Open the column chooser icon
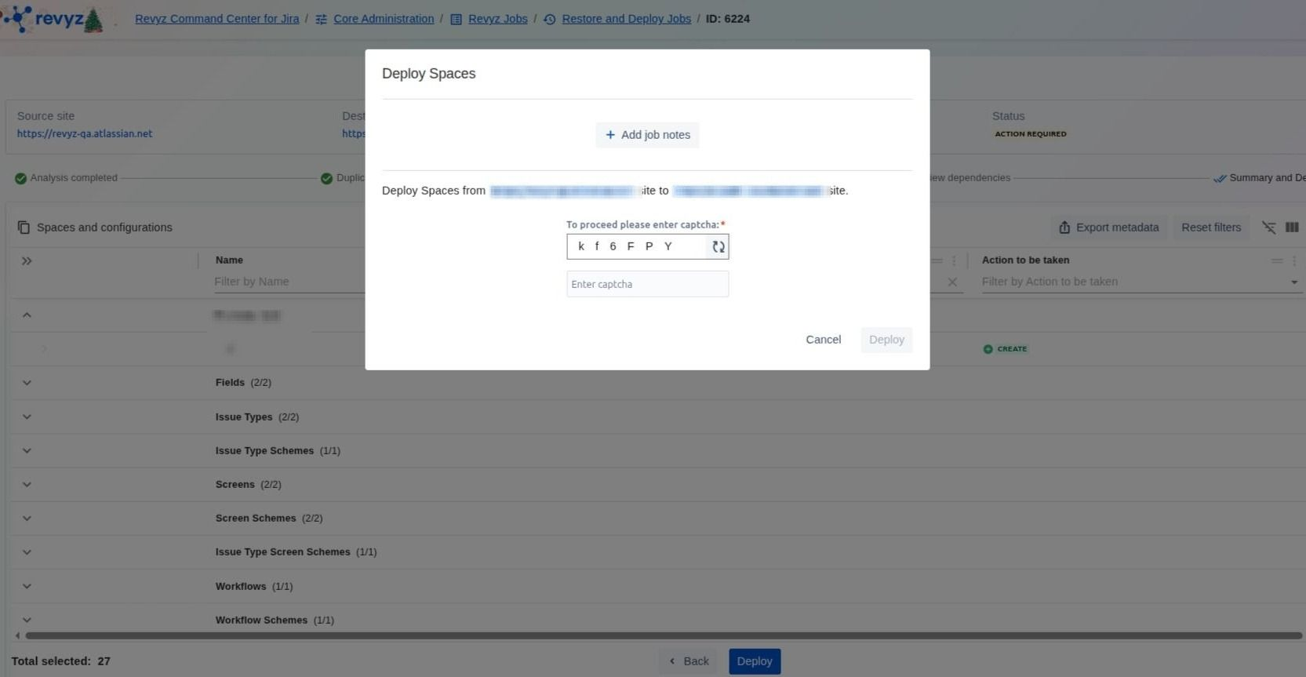1306x677 pixels. pyautogui.click(x=1292, y=227)
